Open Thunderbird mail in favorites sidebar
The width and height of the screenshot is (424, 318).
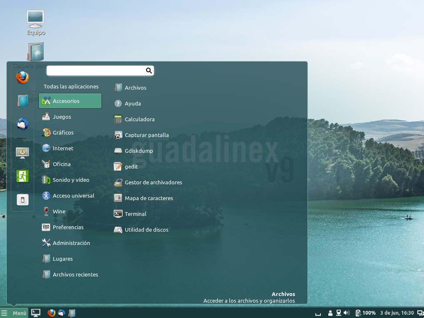pyautogui.click(x=22, y=124)
